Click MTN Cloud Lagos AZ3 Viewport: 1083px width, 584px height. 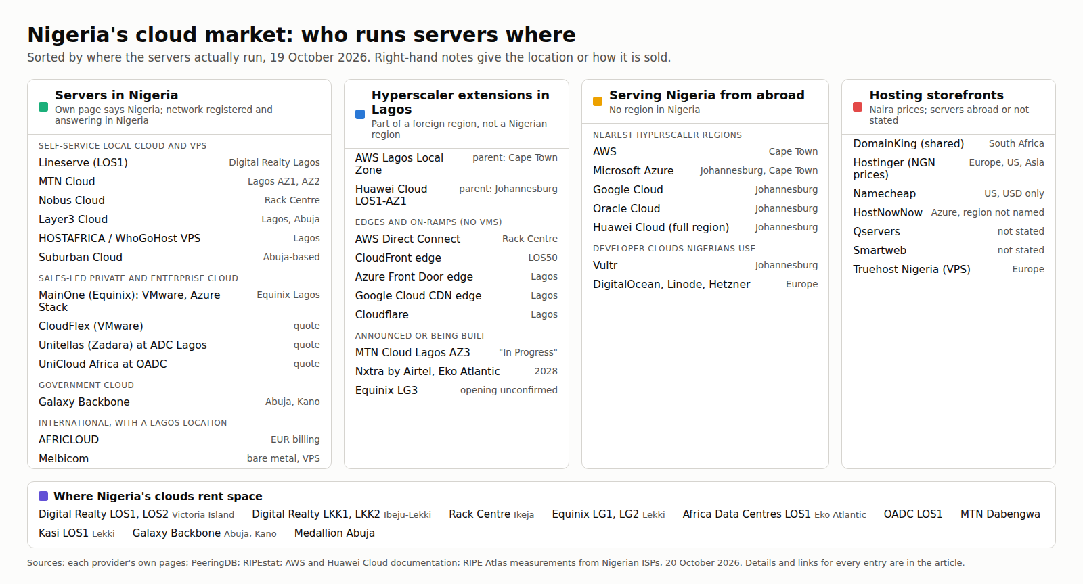456,352
